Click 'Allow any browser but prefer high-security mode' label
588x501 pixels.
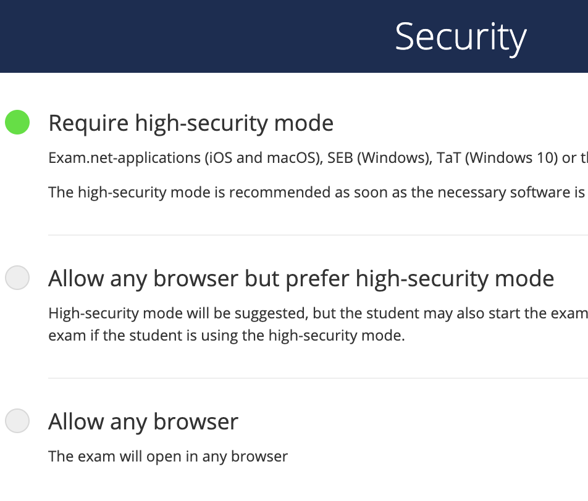pos(301,279)
